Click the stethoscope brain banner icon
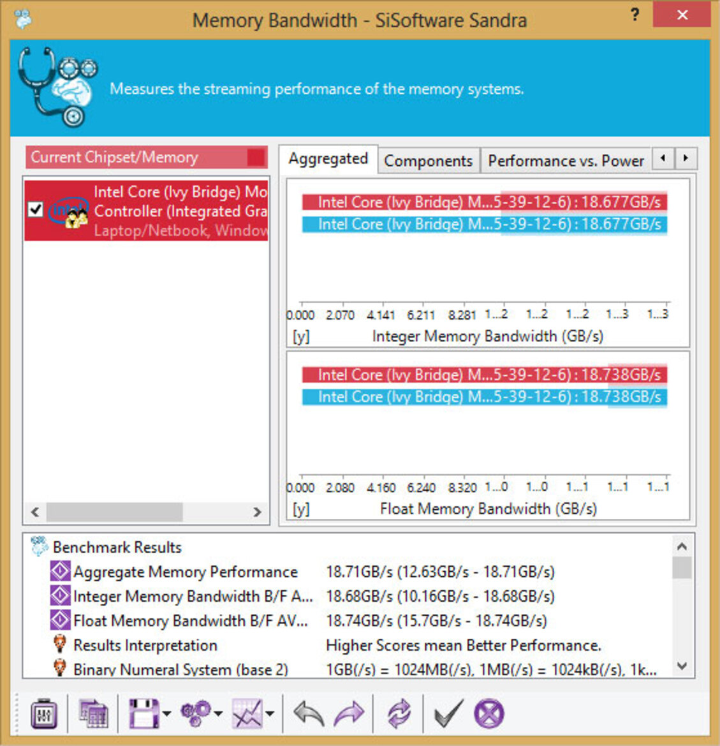720x746 pixels. coord(58,87)
